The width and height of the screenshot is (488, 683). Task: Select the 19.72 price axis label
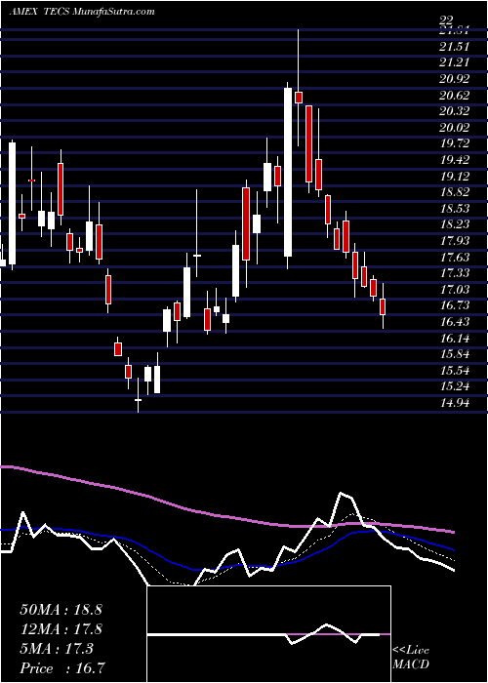click(x=454, y=143)
